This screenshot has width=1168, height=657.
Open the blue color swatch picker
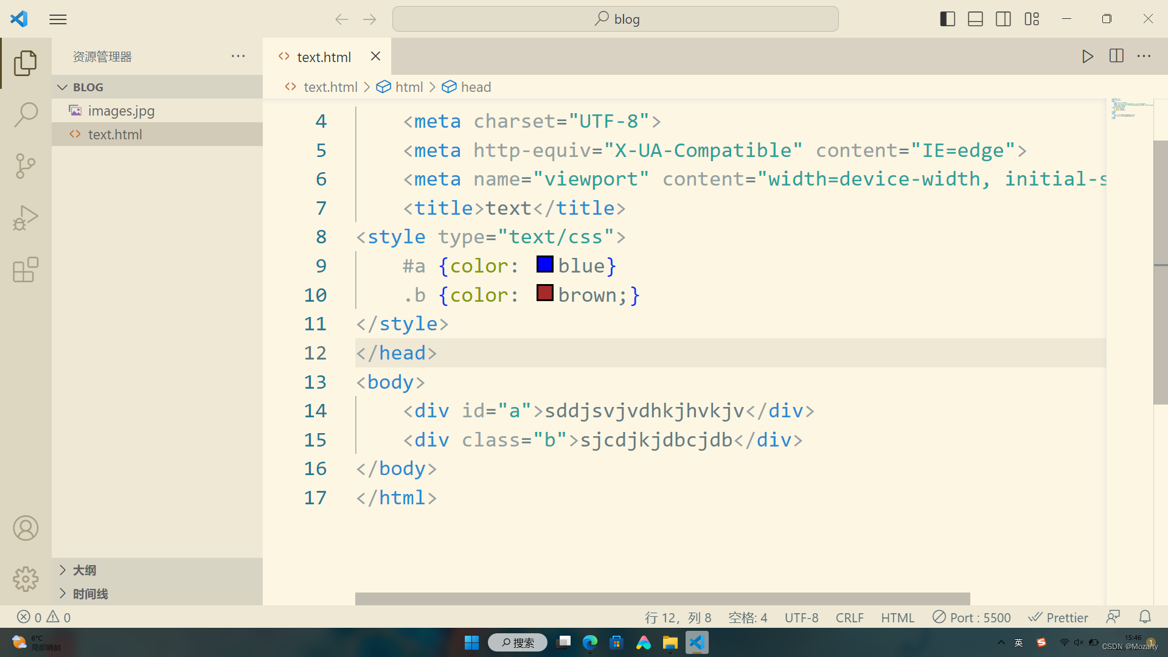[x=545, y=265]
